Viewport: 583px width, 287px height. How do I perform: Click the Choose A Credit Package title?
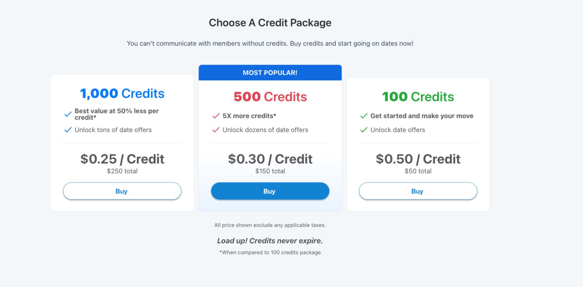pyautogui.click(x=270, y=23)
